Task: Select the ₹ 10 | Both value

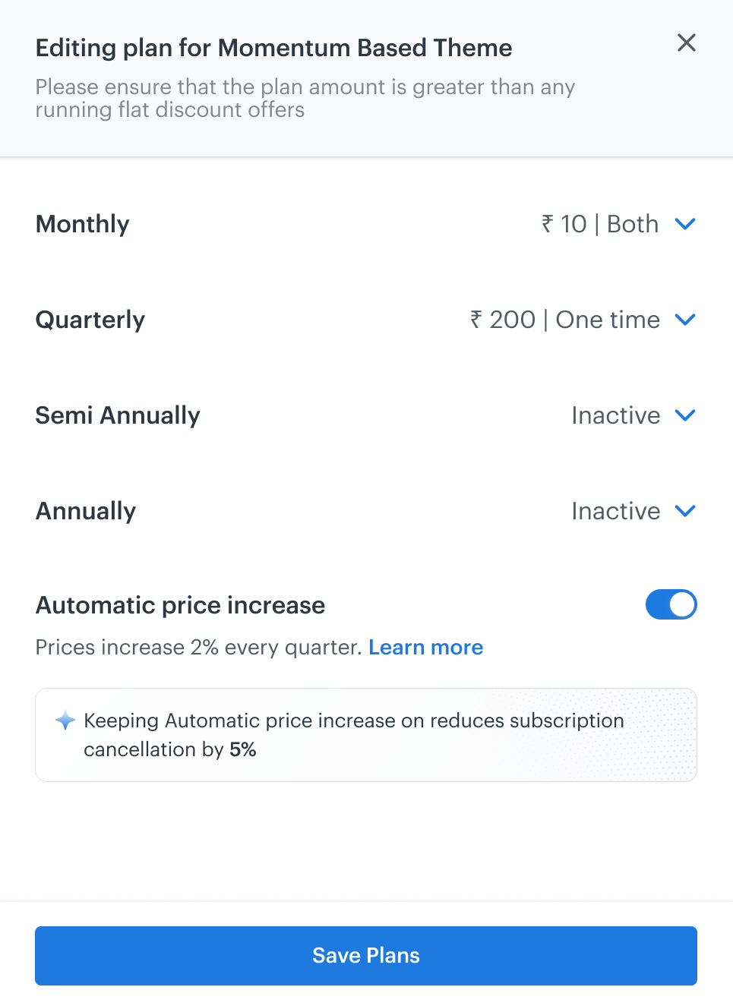Action: 599,224
